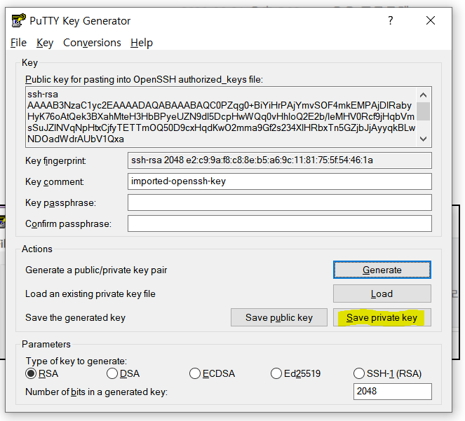
Task: Click the public key scrollbar thumb
Action: (424, 111)
